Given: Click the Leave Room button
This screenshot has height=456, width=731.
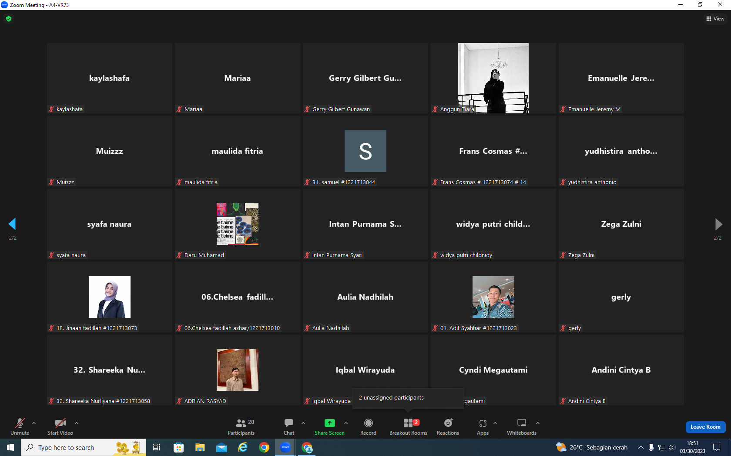Looking at the screenshot, I should pyautogui.click(x=705, y=427).
